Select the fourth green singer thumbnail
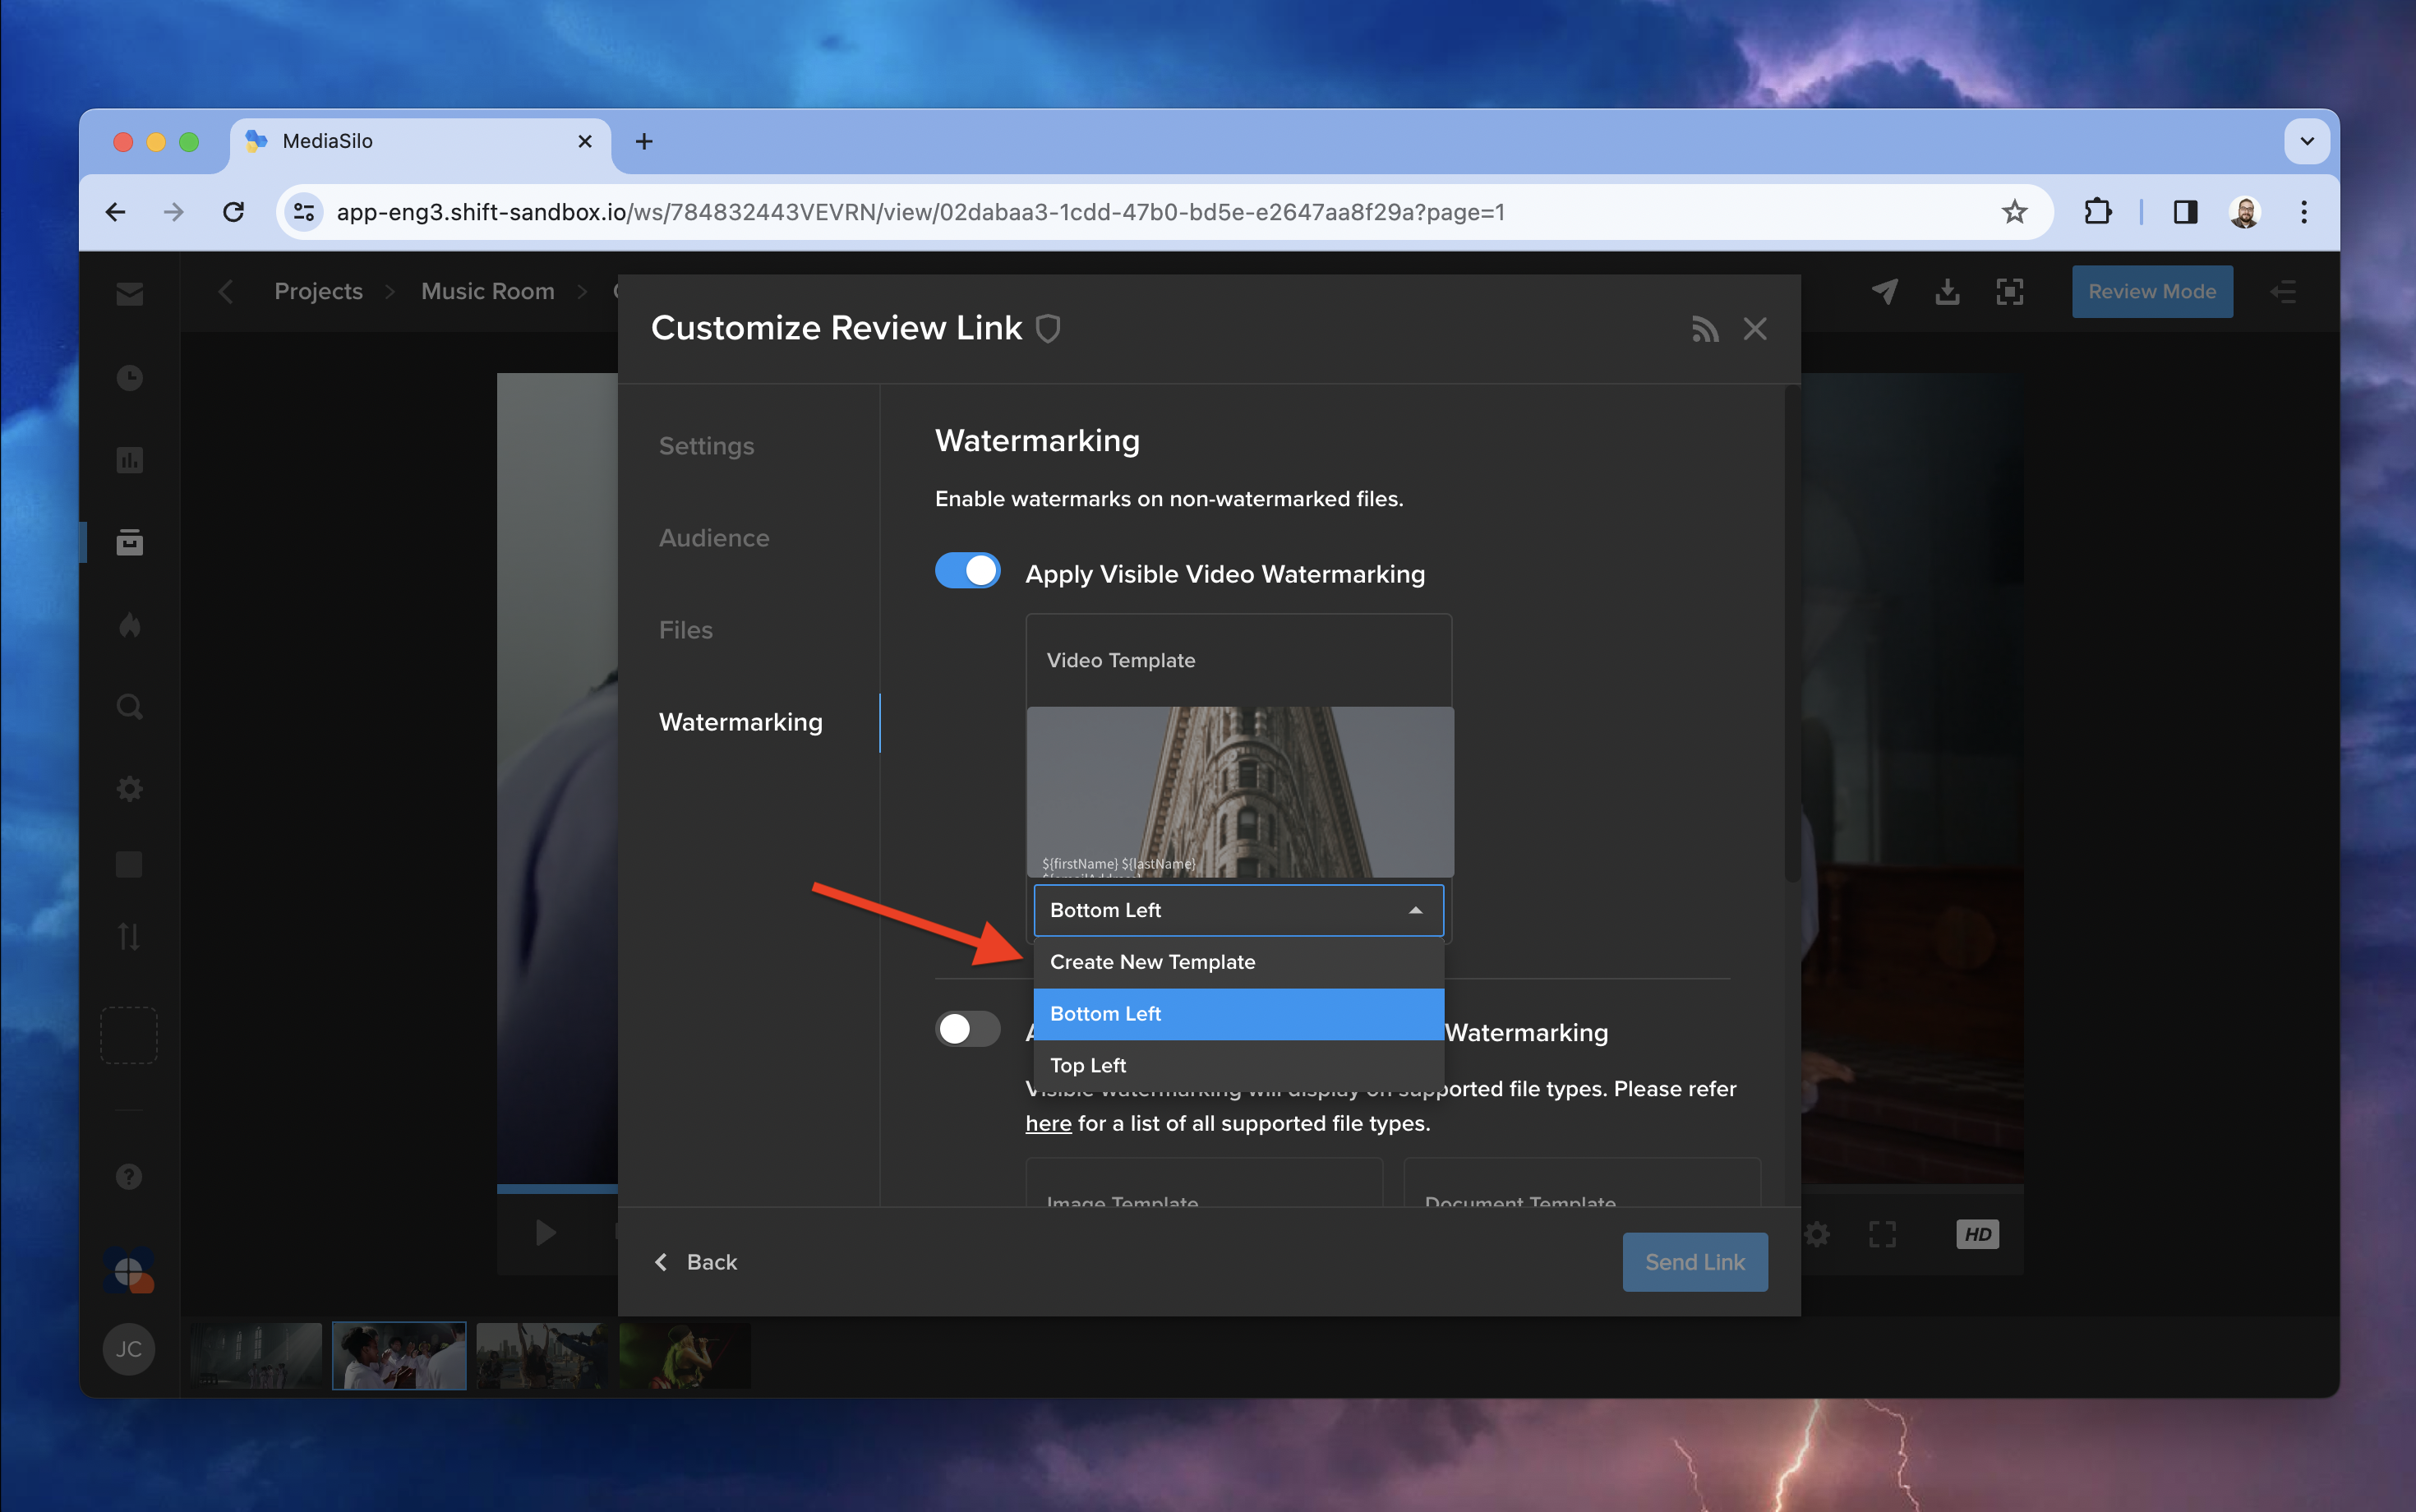The image size is (2416, 1512). coord(685,1356)
